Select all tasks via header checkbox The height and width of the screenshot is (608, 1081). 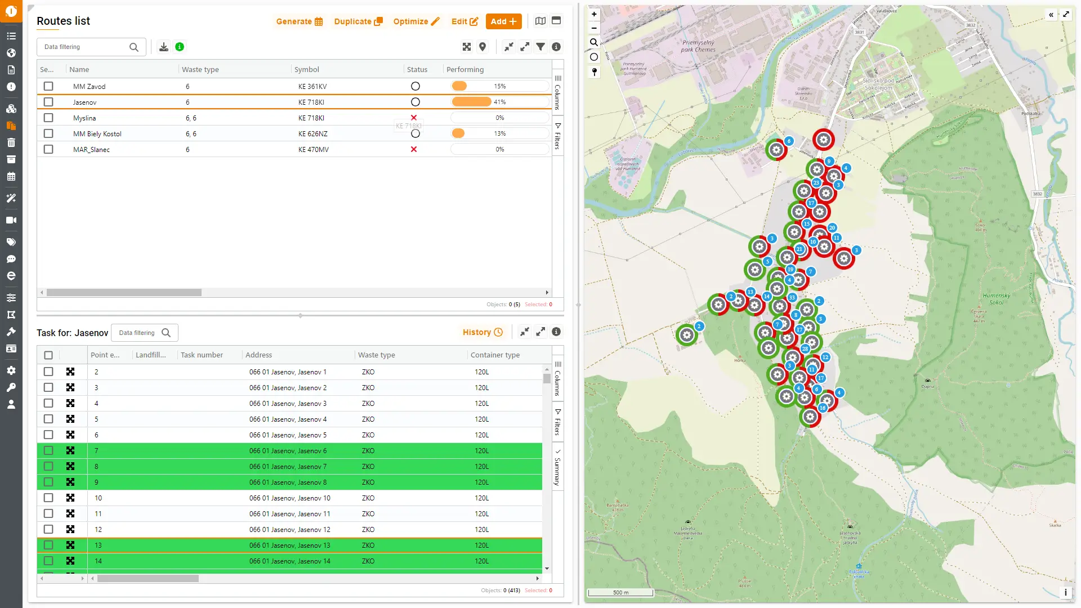(x=48, y=355)
